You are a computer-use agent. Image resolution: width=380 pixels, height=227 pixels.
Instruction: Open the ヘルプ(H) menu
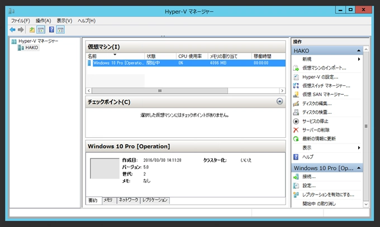(x=87, y=21)
